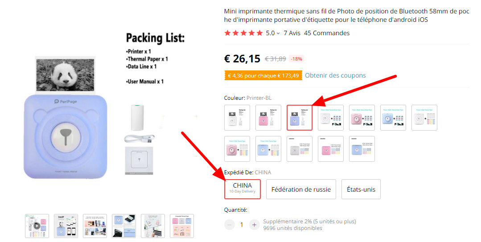This screenshot has width=481, height=242.
Task: Play the product video thumbnail
Action: pyautogui.click(x=37, y=226)
